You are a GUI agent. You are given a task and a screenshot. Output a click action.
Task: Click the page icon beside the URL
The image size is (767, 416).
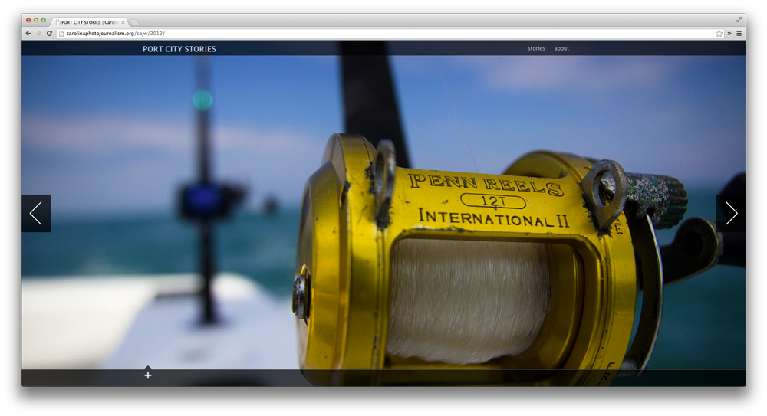click(61, 33)
